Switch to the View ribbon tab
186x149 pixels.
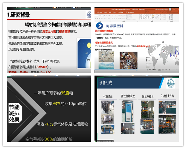click(110, 12)
